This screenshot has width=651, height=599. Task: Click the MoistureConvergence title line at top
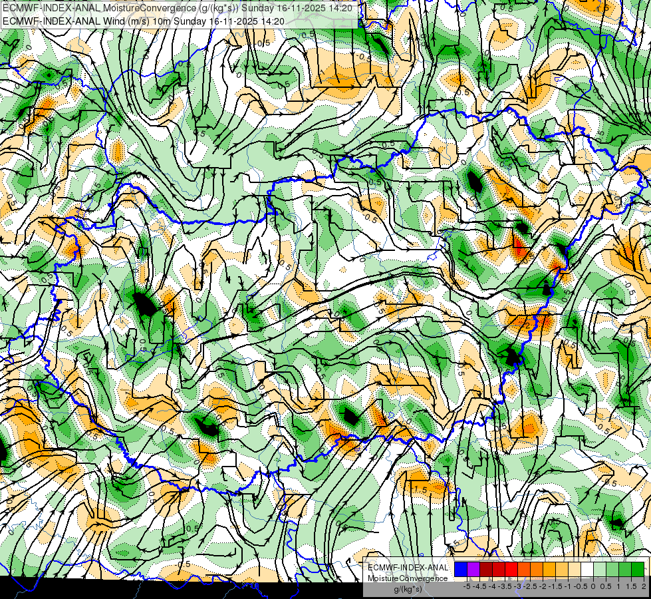(x=178, y=8)
